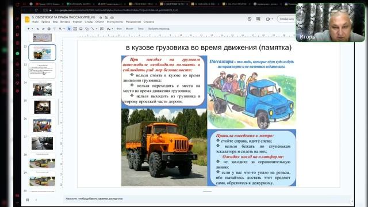Open the Слайд menu
This screenshot has width=368, height=207.
89,22
